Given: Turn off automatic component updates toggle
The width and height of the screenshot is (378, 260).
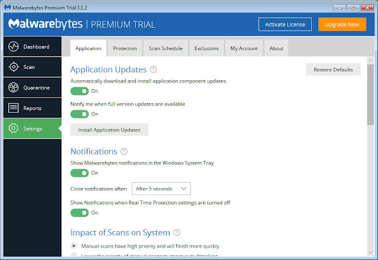Looking at the screenshot, I should pos(80,91).
